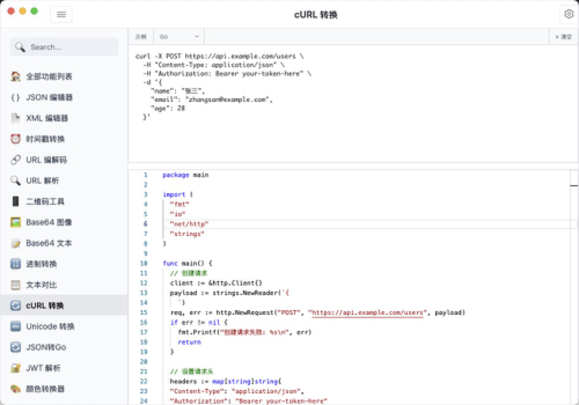Select the URL 编解码 chain link icon
Viewport: 579px width, 405px height.
coord(16,160)
